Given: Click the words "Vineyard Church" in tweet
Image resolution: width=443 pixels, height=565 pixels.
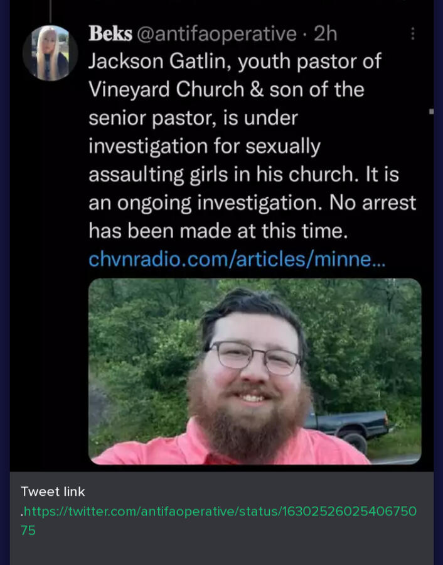Looking at the screenshot, I should point(166,89).
